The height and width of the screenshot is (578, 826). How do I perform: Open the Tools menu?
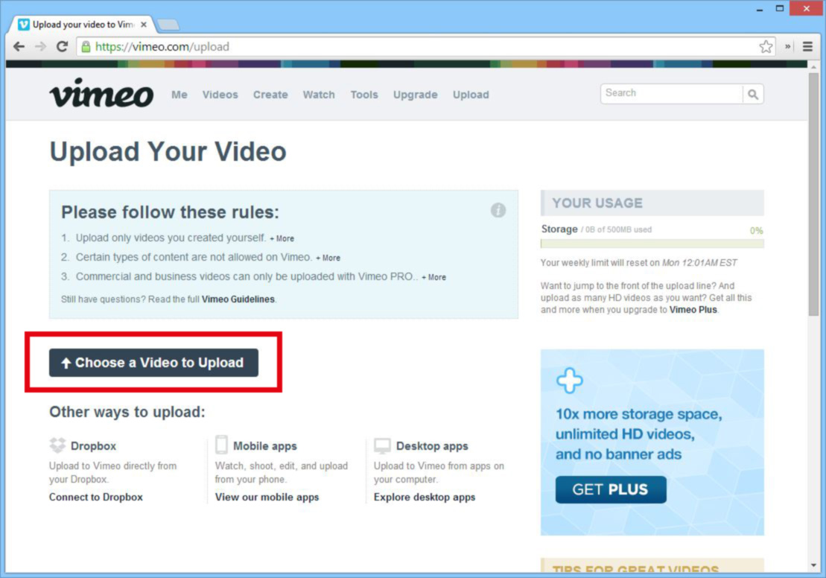coord(364,95)
